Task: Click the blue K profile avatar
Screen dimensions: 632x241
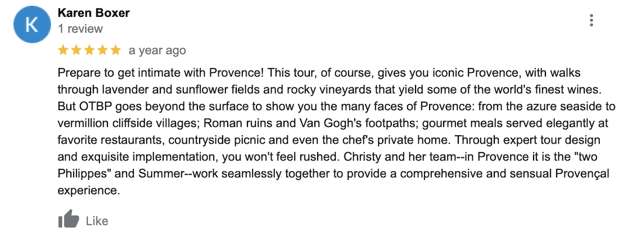Action: click(x=32, y=24)
